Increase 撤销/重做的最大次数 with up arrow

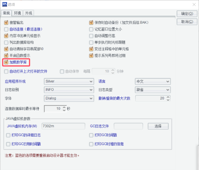(x=168, y=97)
